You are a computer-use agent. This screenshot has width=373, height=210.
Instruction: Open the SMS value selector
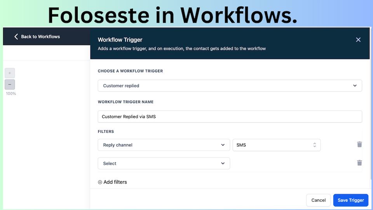[276, 145]
